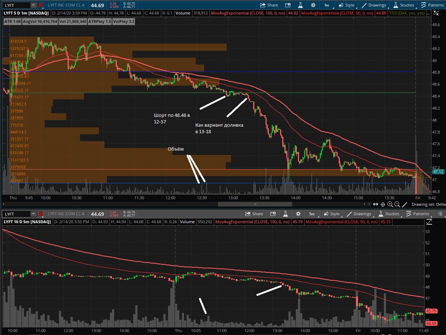
Task: Open Share menu in upper chart
Action: [269, 5]
